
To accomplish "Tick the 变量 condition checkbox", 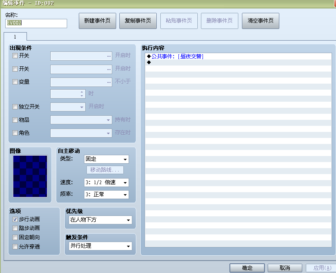I will (15, 82).
